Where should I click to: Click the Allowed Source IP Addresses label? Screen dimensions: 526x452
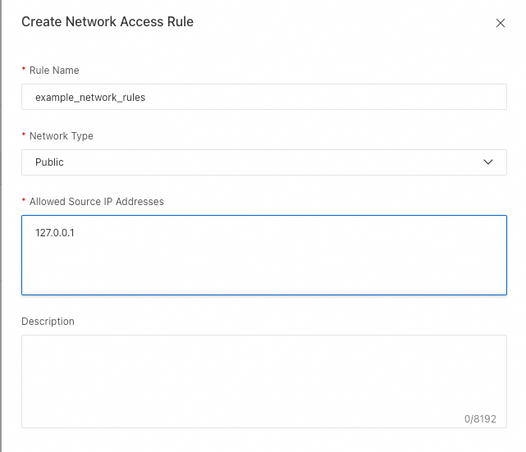coord(97,202)
